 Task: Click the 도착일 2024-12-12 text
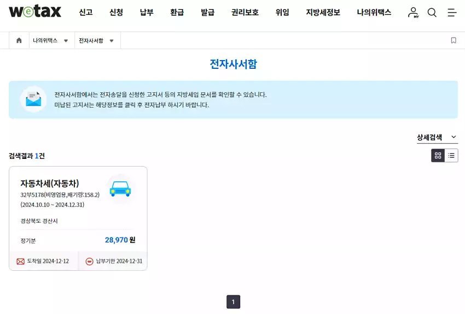[48, 261]
